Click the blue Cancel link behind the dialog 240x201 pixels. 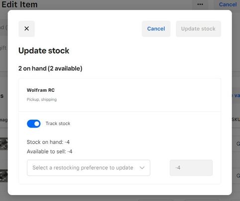[x=228, y=4]
